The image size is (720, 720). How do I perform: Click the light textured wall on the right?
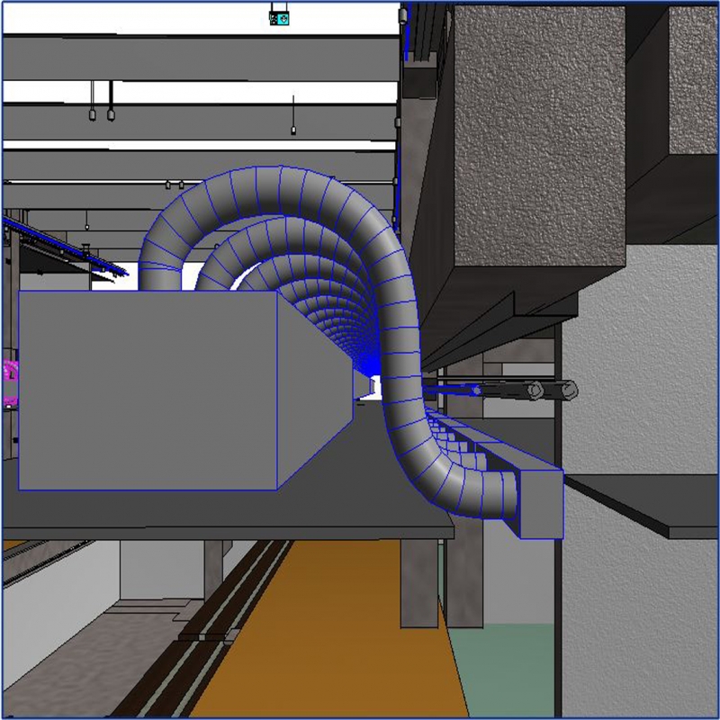639,378
